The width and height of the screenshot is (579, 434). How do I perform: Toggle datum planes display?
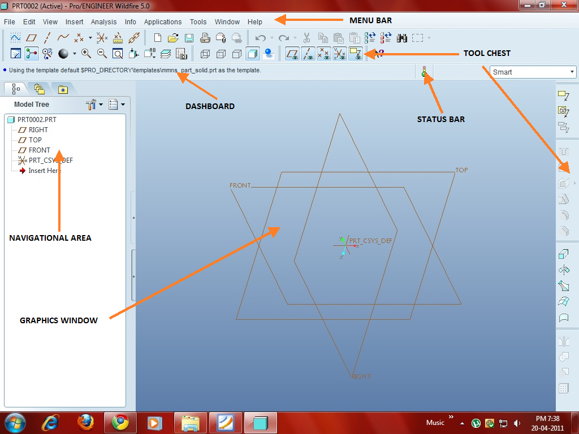pyautogui.click(x=292, y=54)
